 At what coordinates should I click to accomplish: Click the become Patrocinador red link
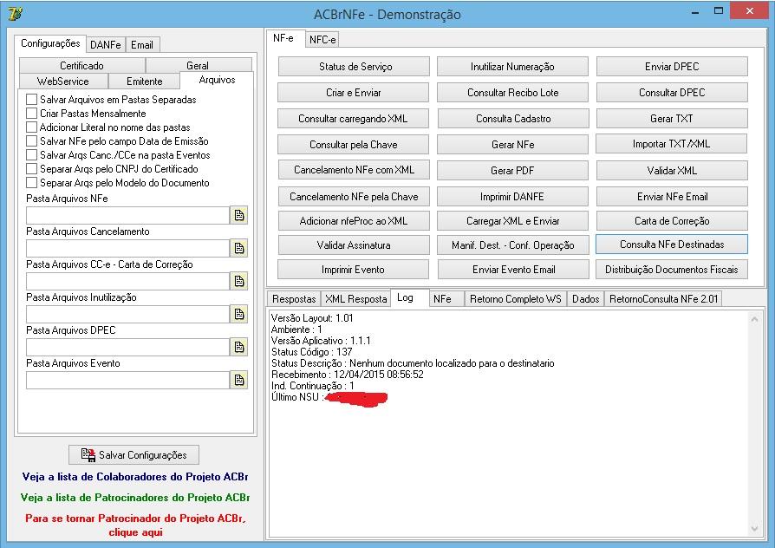(x=135, y=525)
